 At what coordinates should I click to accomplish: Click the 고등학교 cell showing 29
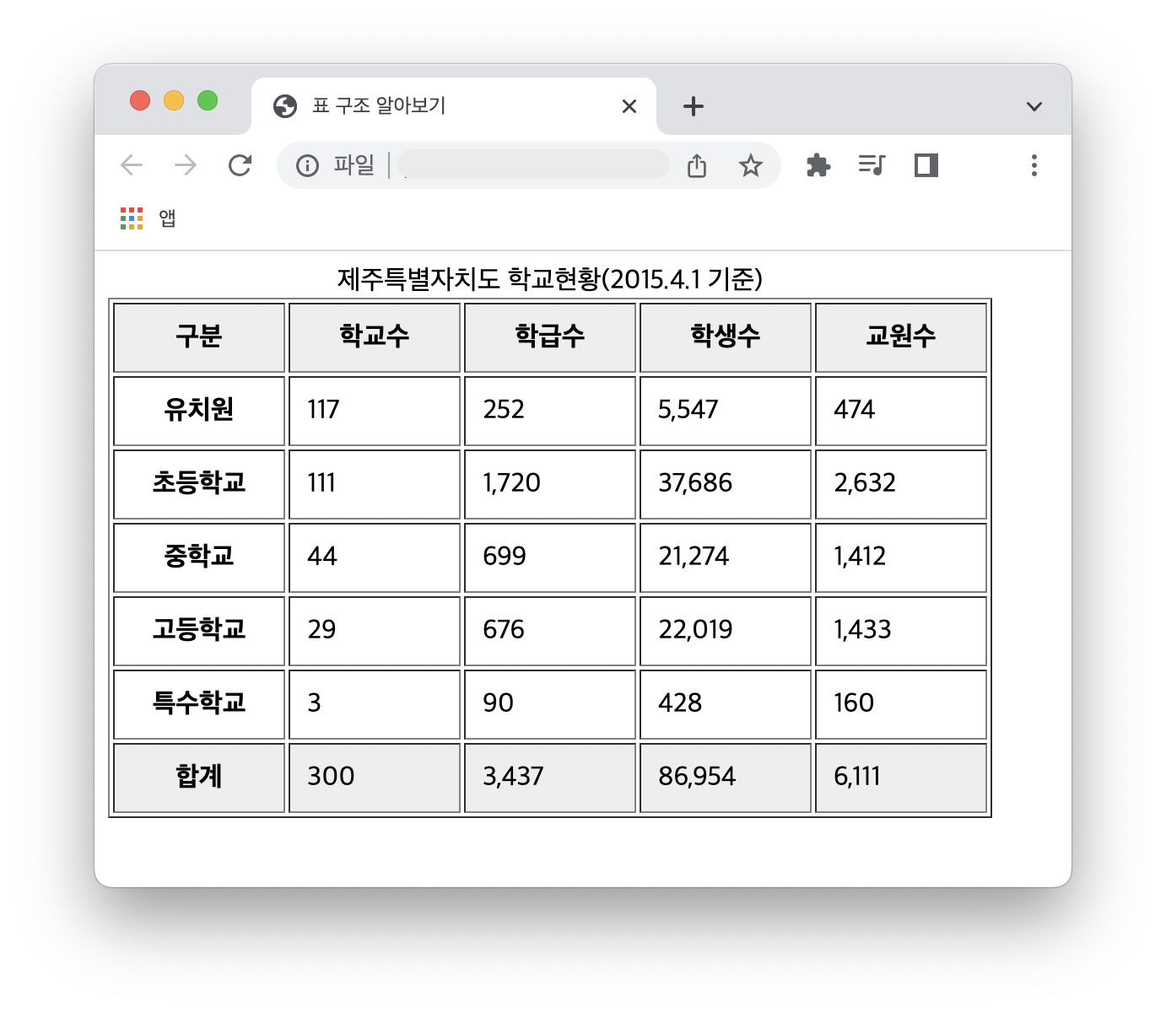coord(375,631)
